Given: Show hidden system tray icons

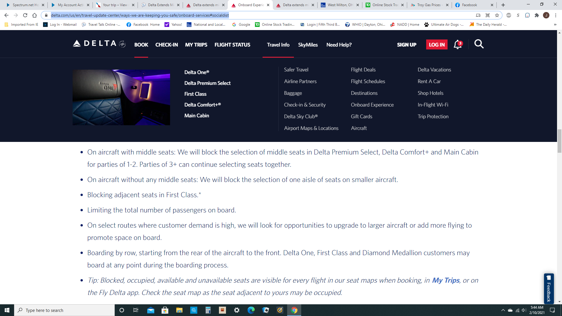Looking at the screenshot, I should coord(503,310).
